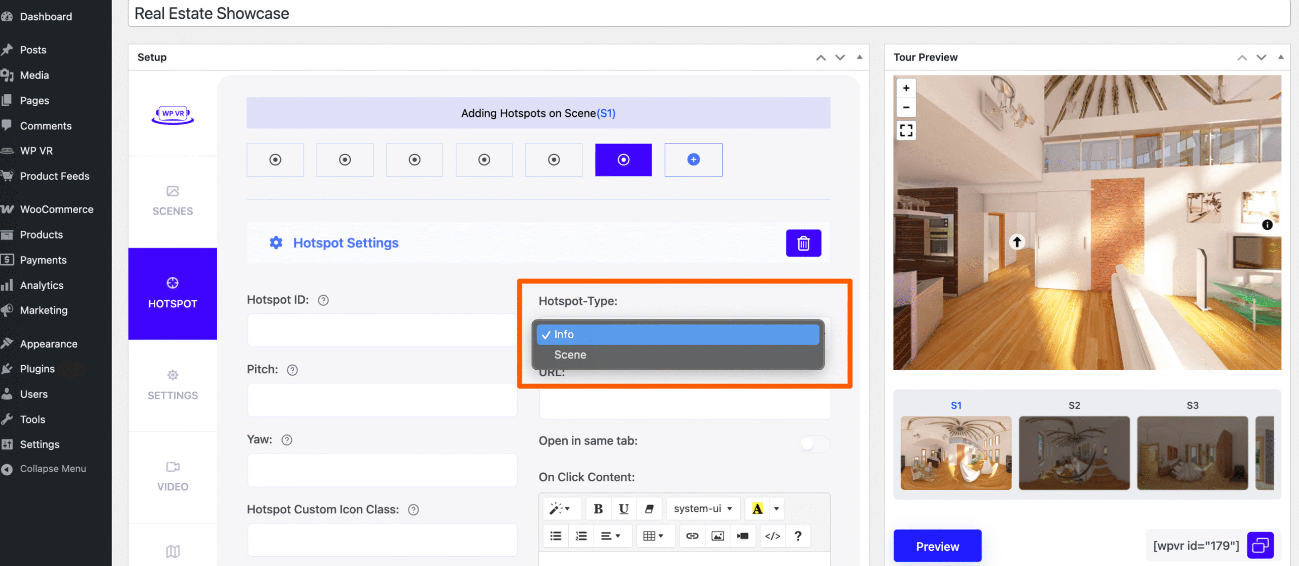The image size is (1299, 566).
Task: Choose Scene from Hotspot-Type dropdown
Action: pos(570,355)
